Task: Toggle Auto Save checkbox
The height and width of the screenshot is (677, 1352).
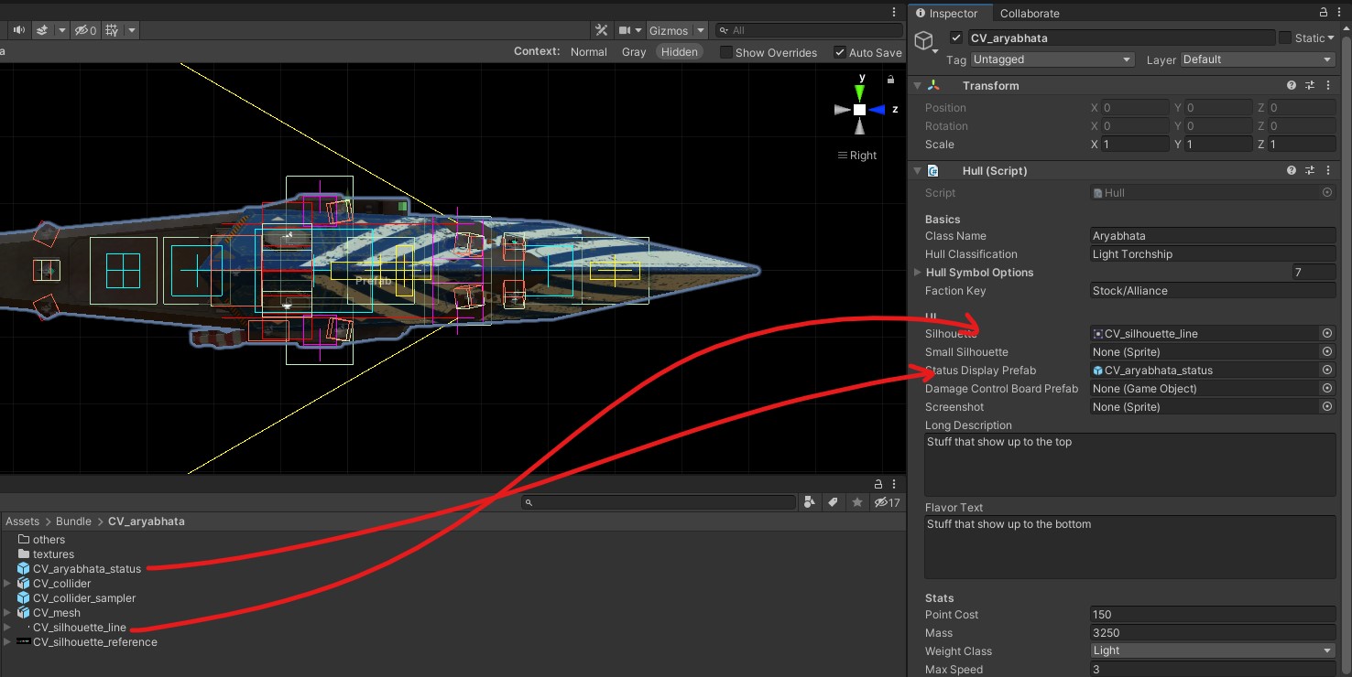Action: click(x=840, y=52)
